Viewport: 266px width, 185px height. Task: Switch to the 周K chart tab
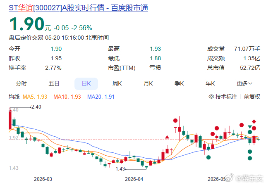click(x=117, y=83)
